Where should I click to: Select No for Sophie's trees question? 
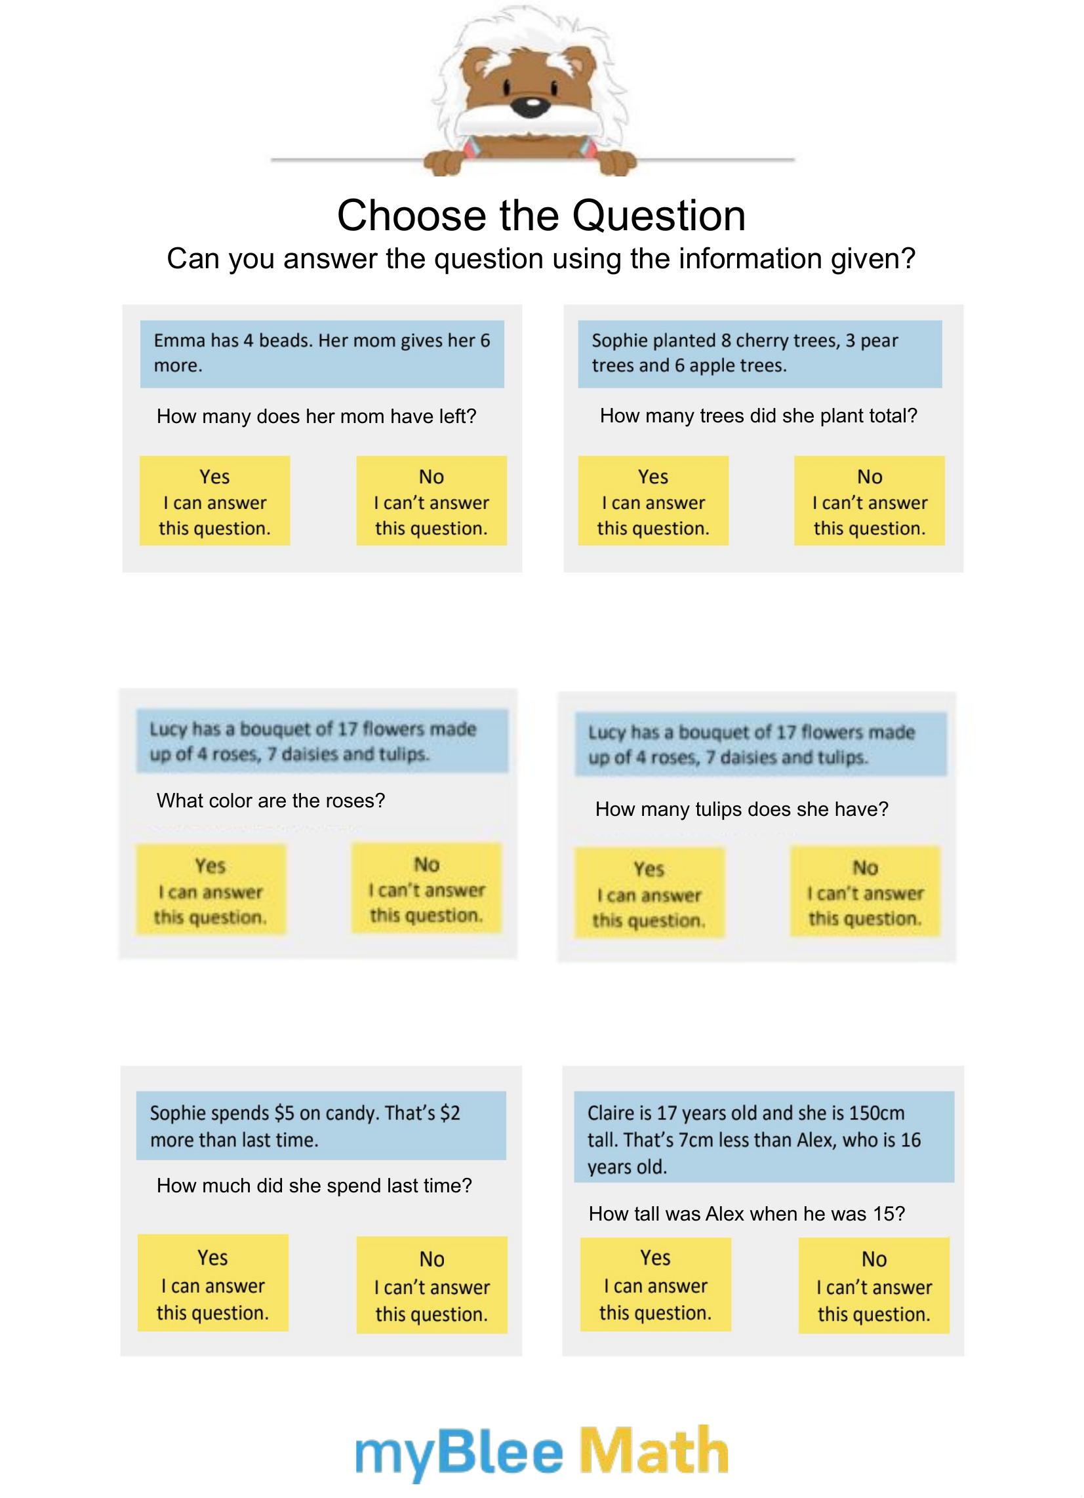pos(870,501)
